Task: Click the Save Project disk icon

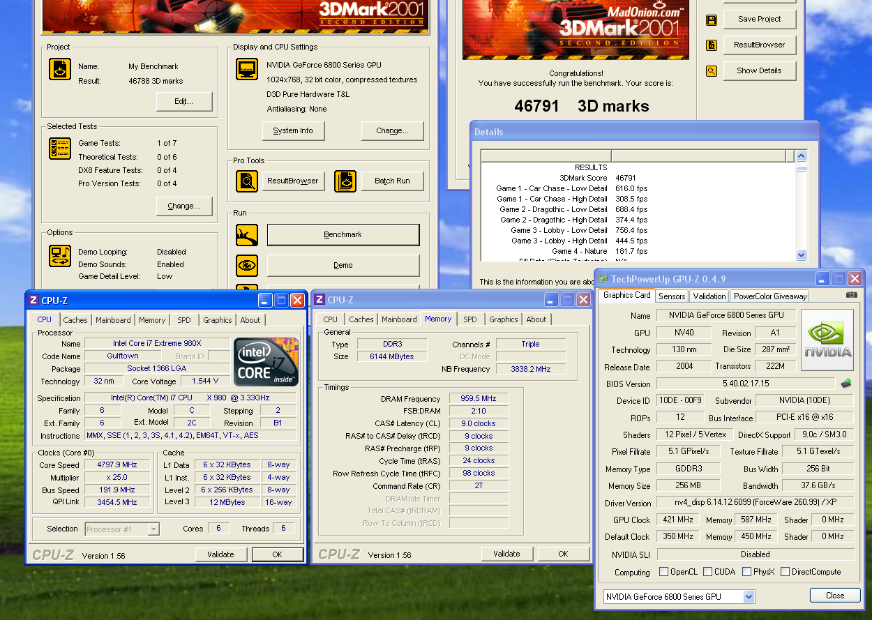Action: (712, 20)
